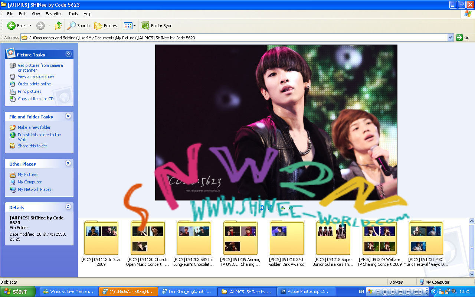Select the '091218 Super Junior Sukira Kiss' folder
This screenshot has height=297, width=475.
pyautogui.click(x=333, y=243)
